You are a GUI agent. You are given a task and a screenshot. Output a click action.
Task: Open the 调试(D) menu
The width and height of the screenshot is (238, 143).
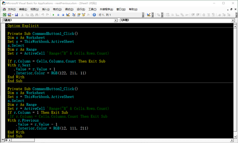click(69, 9)
